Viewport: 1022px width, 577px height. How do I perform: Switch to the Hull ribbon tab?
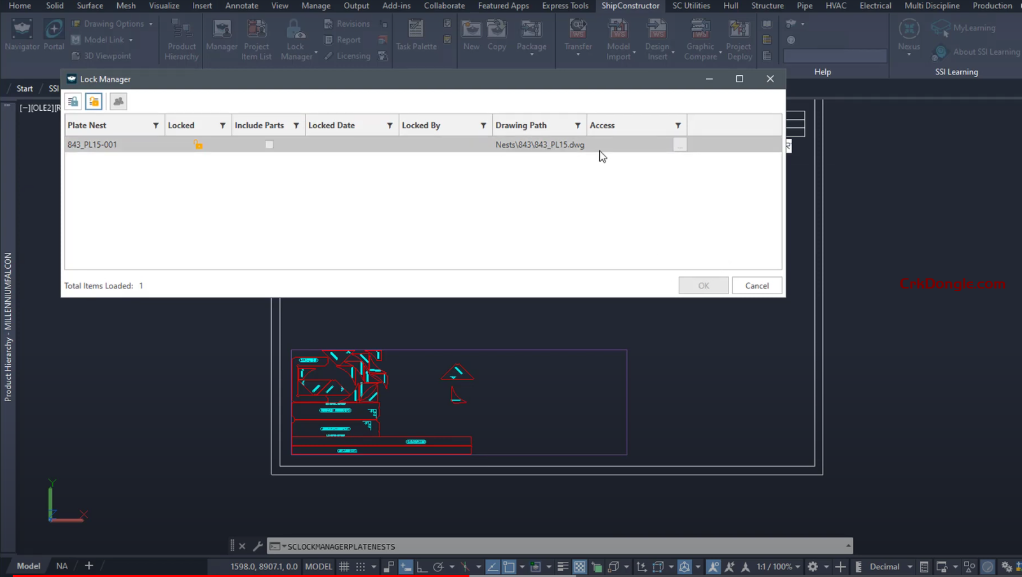pos(730,6)
